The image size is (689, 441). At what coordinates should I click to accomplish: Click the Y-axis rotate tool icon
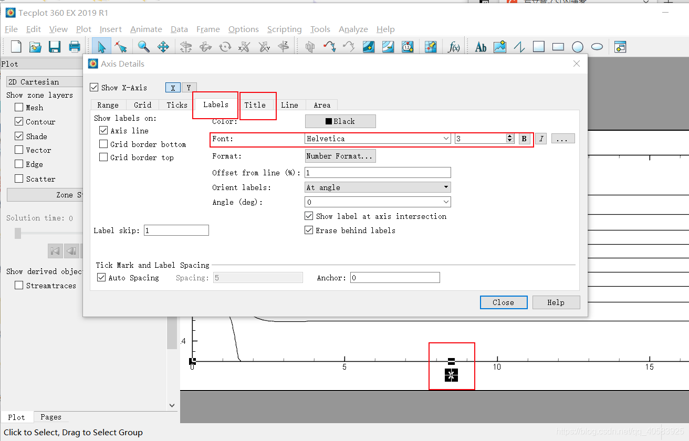264,47
